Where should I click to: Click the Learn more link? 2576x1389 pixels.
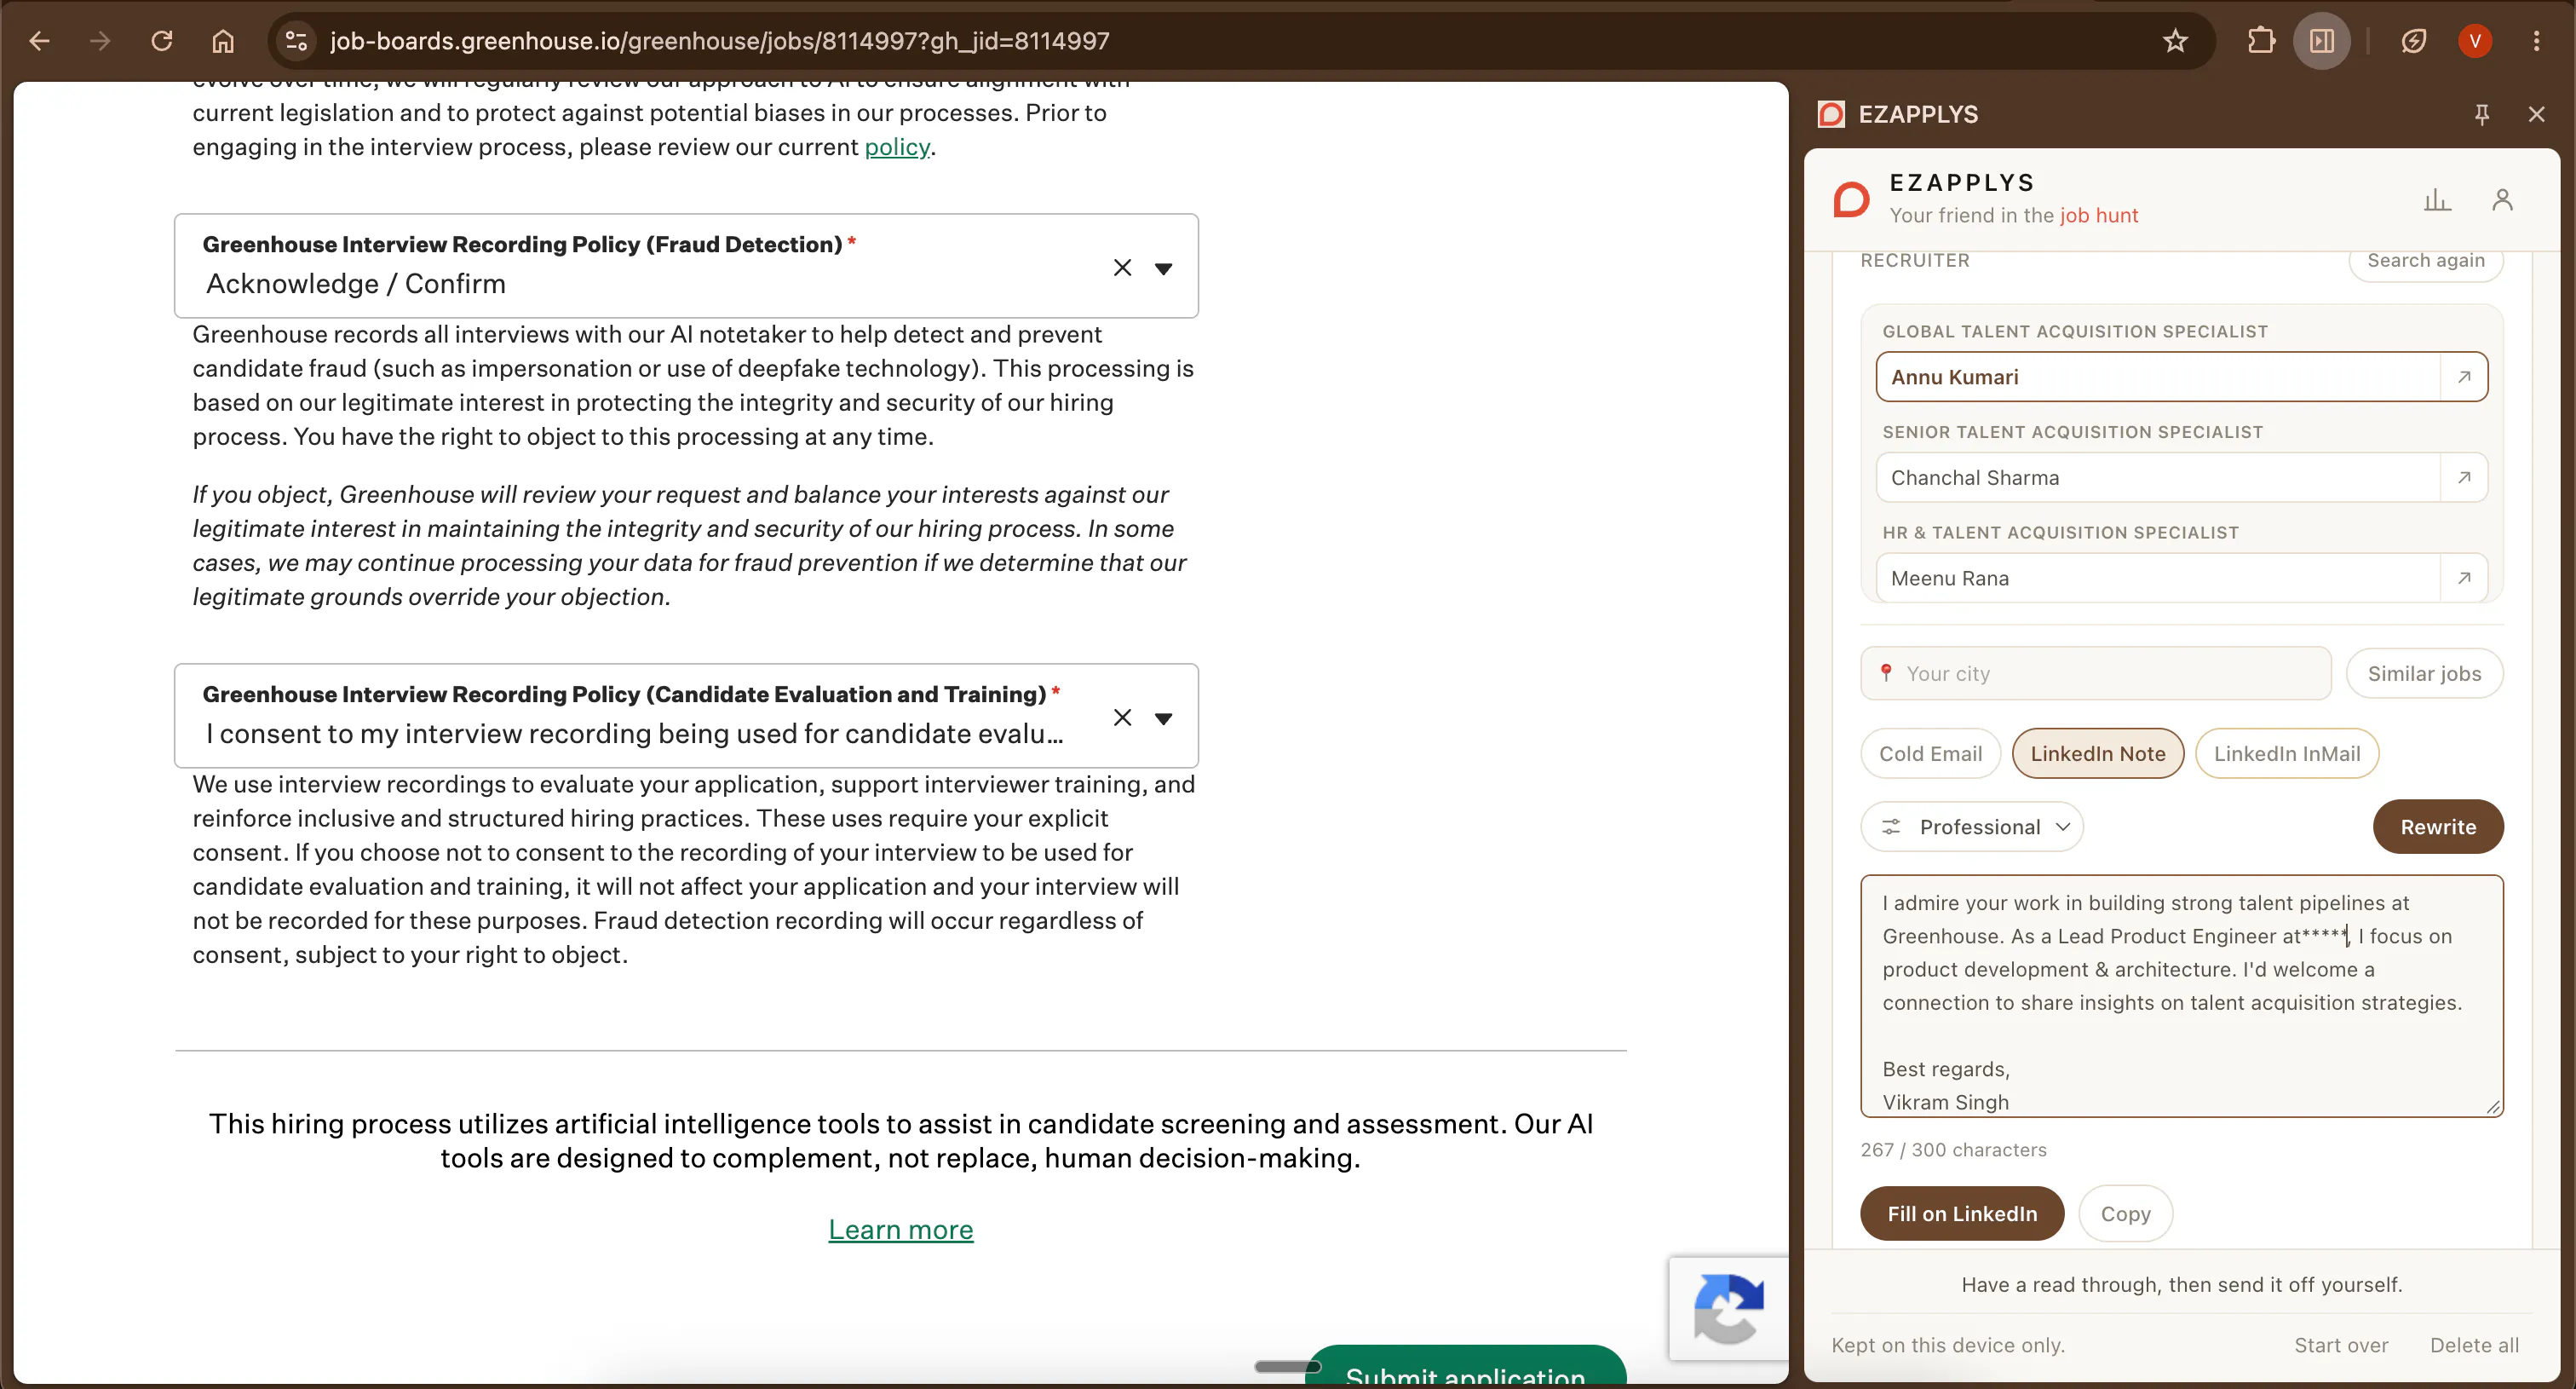(900, 1230)
